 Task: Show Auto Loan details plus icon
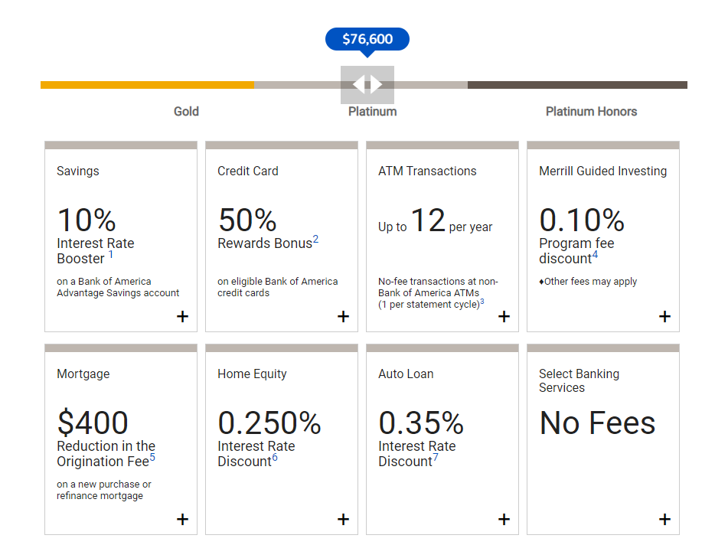[x=504, y=519]
